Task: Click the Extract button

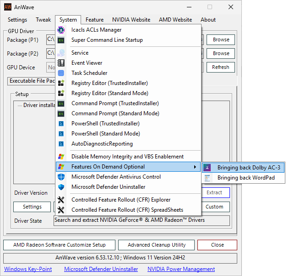Action: pos(215,192)
